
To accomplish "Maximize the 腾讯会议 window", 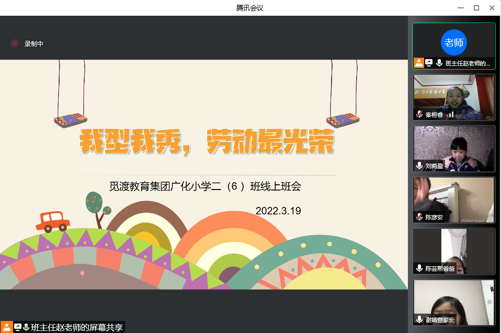I will pos(476,8).
